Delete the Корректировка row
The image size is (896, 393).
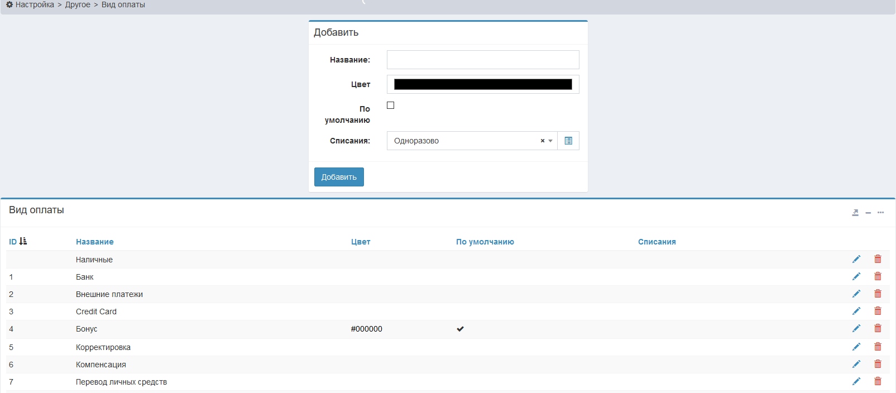coord(878,347)
